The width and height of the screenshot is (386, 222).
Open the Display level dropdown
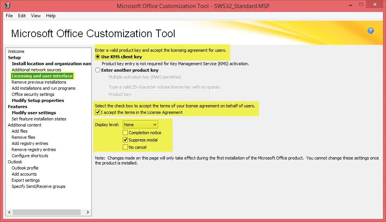point(140,125)
